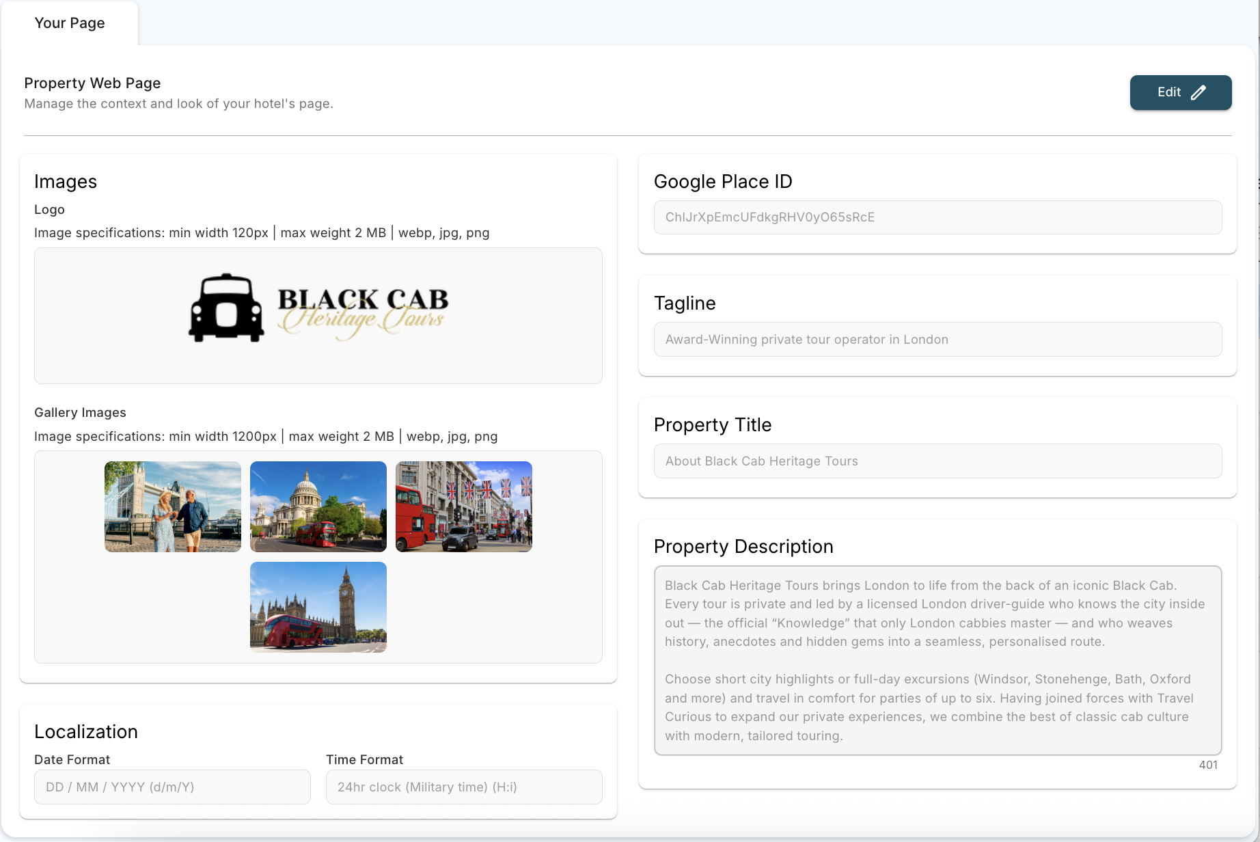Open the Date Format dropdown
1260x842 pixels.
(x=172, y=787)
